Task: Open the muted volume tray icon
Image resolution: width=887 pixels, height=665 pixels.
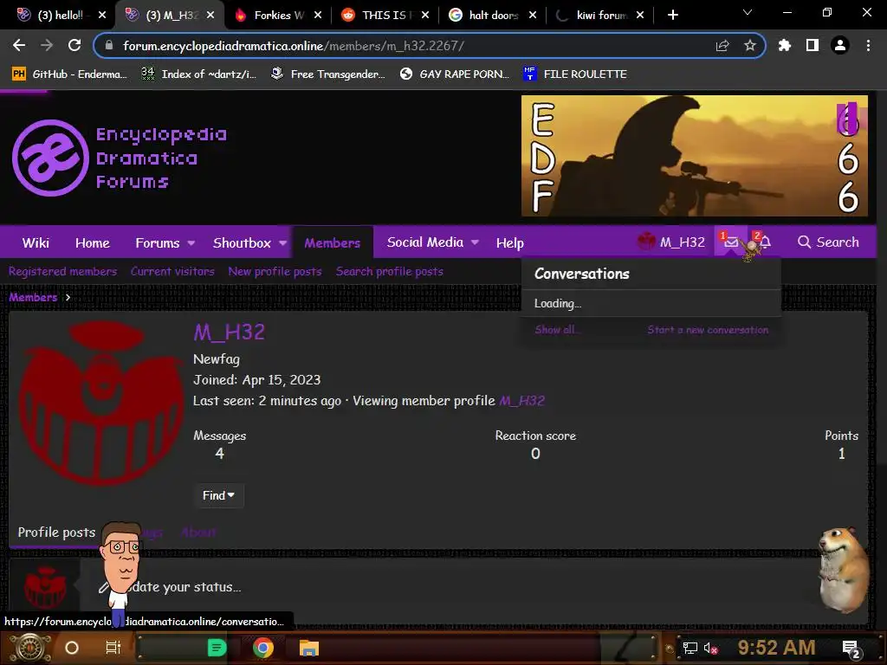Action: 710,648
